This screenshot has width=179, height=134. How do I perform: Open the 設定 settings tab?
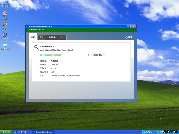tap(62, 37)
